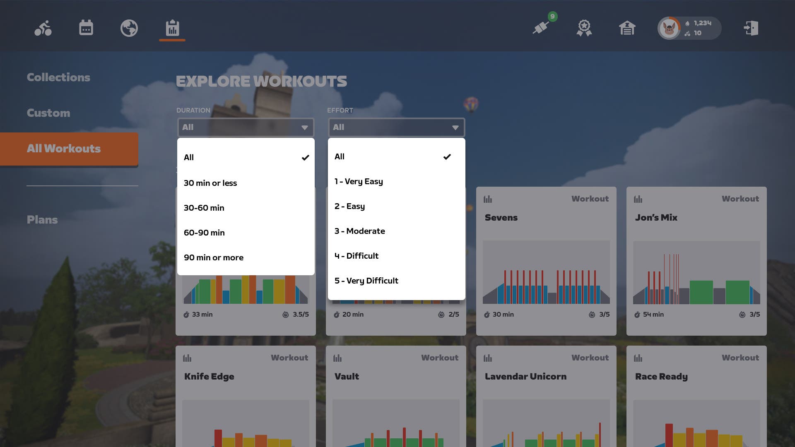The image size is (795, 447).
Task: Open the pairing plug icon with badge
Action: pos(541,27)
